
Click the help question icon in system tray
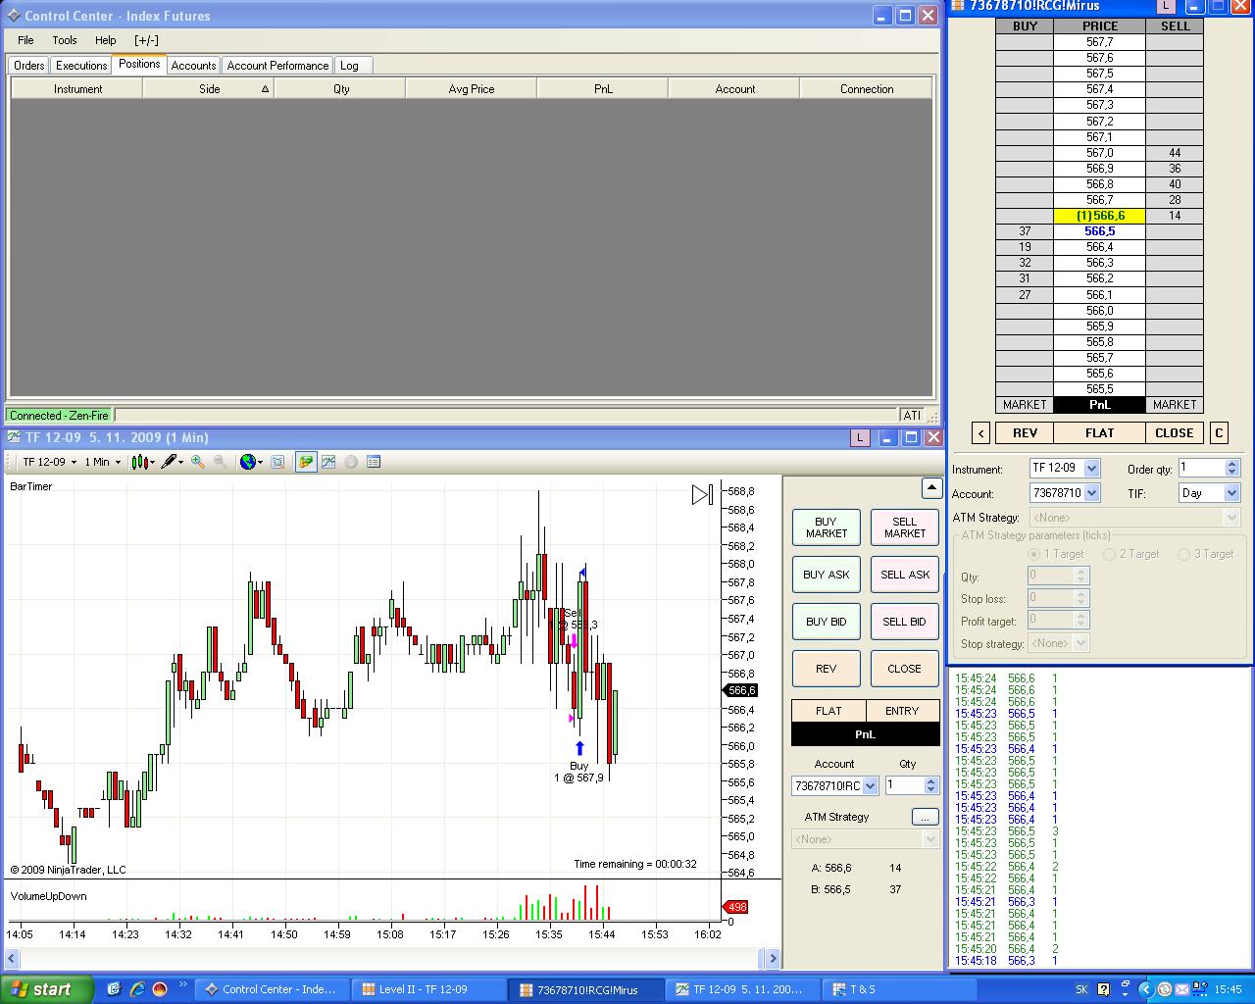(1103, 989)
